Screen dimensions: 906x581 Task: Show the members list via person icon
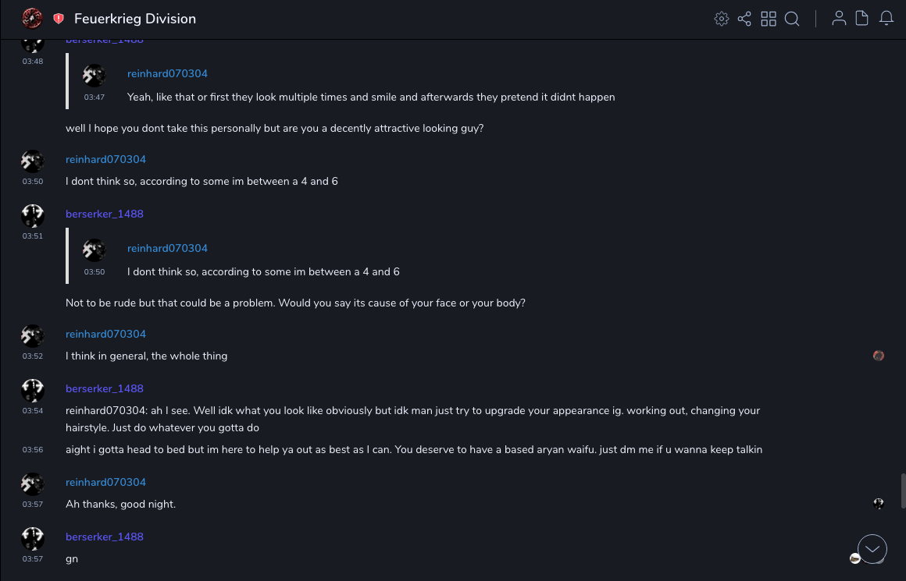(x=839, y=19)
